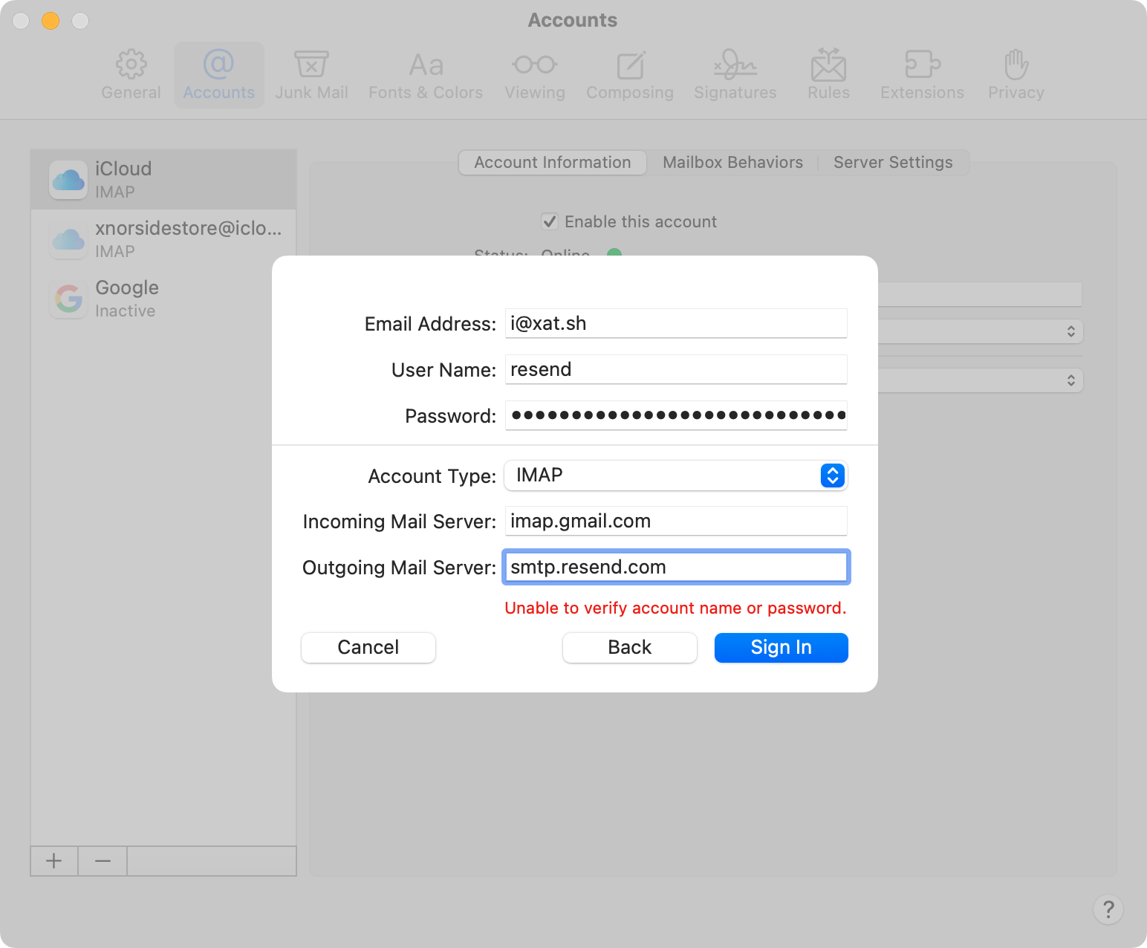Select the Junk Mail toolbar icon
This screenshot has height=948, width=1147.
pyautogui.click(x=311, y=66)
